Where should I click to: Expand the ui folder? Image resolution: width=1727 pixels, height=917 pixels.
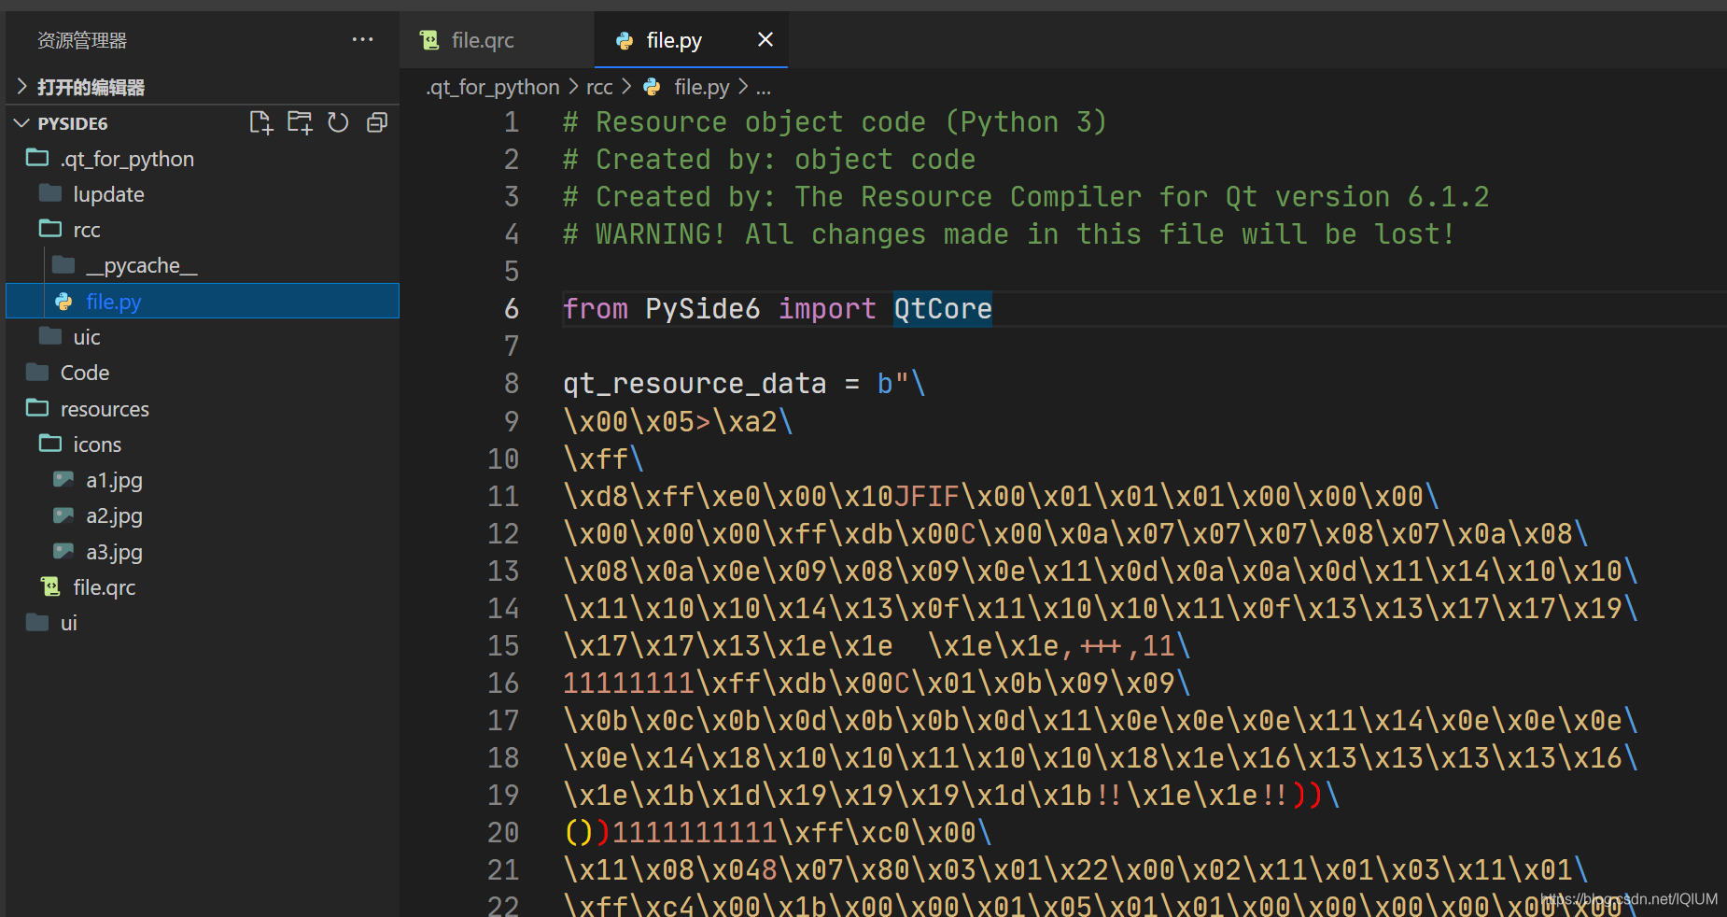(203, 623)
